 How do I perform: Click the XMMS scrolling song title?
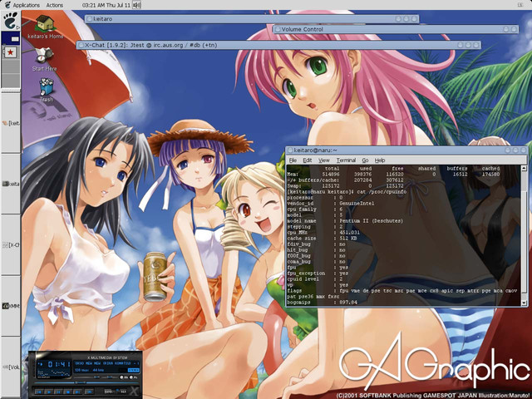107,363
